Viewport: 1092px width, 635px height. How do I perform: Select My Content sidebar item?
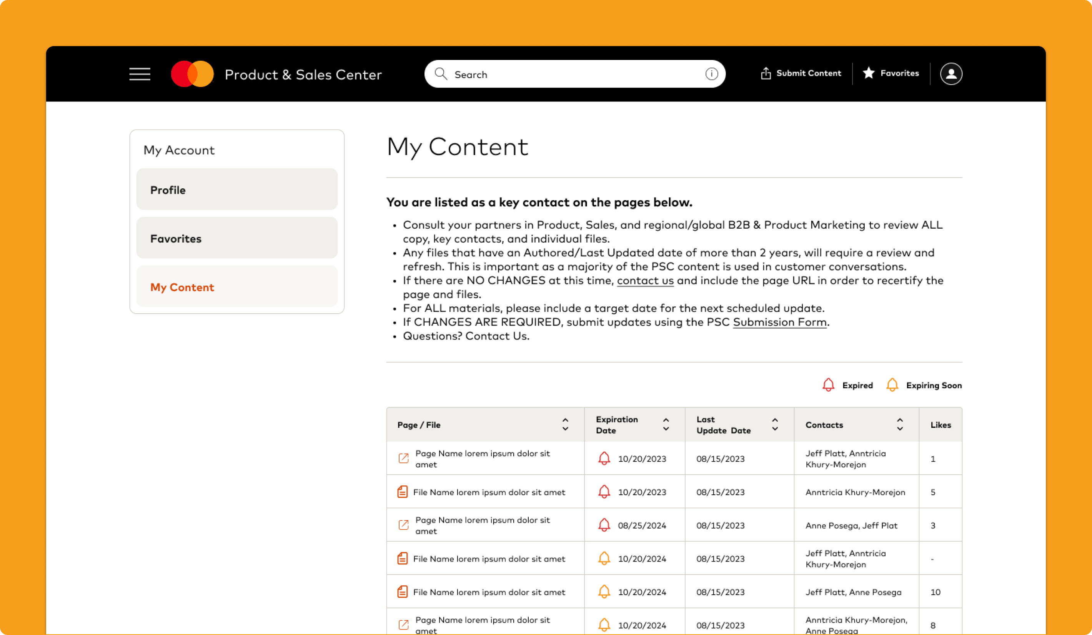[236, 286]
